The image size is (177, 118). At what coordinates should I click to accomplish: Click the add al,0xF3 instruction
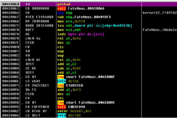69,90
